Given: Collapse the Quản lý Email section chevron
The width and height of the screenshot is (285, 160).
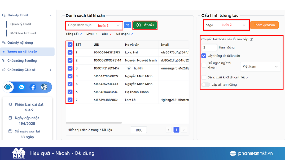Looking at the screenshot, I should click(51, 15).
